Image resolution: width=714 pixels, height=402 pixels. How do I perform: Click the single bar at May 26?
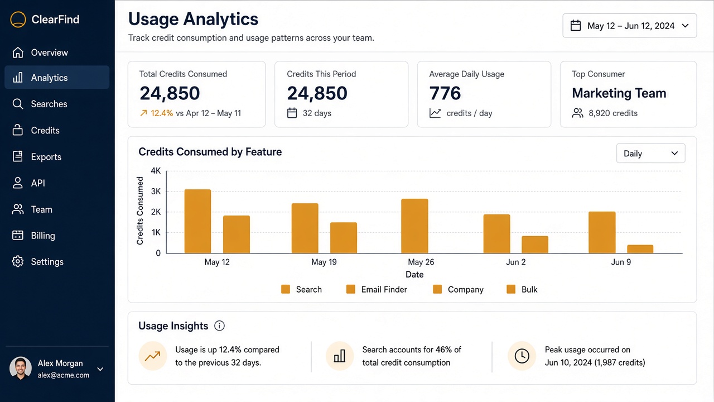click(414, 226)
